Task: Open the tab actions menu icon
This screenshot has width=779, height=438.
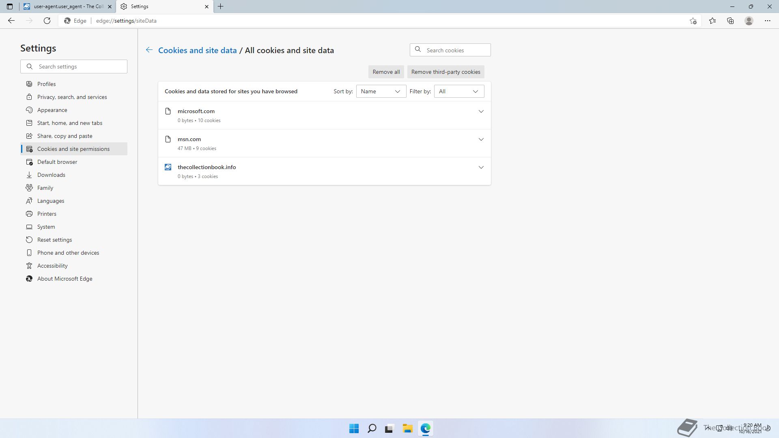Action: (10, 6)
